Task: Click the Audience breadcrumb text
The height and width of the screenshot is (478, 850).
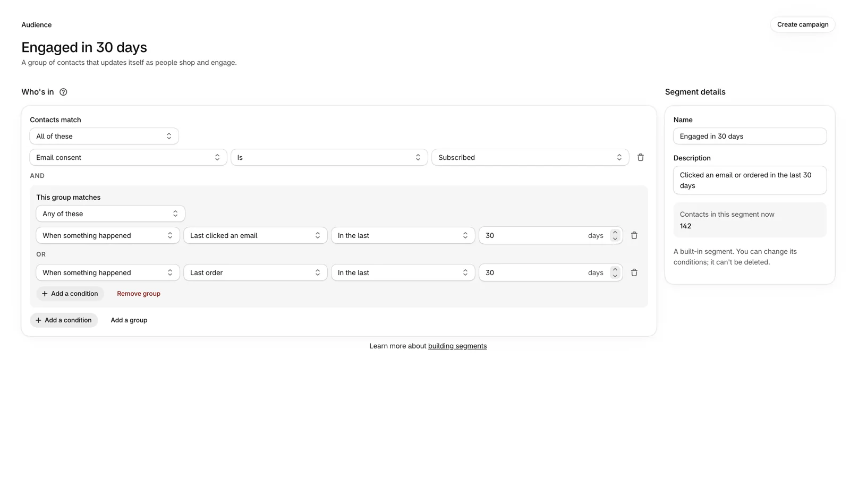Action: (x=37, y=25)
